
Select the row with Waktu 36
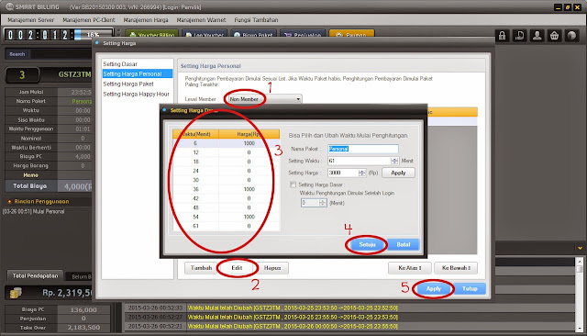(226, 189)
